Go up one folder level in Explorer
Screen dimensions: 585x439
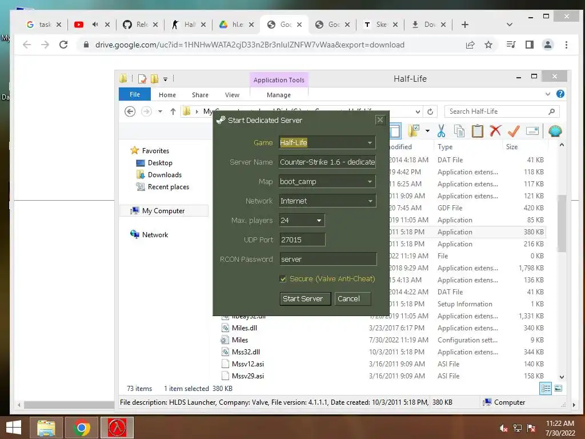tap(173, 111)
